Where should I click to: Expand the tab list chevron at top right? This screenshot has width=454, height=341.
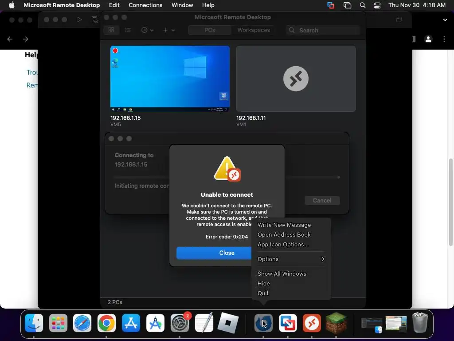445,20
